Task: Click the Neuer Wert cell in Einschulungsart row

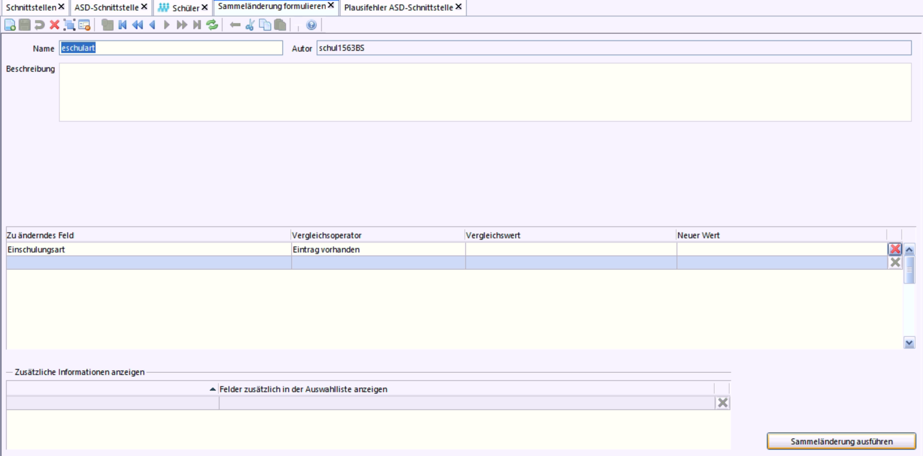Action: coord(782,249)
